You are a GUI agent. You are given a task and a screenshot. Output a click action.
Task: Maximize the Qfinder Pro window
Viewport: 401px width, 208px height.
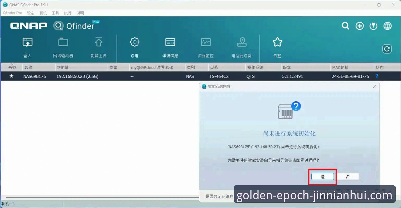tap(379, 5)
